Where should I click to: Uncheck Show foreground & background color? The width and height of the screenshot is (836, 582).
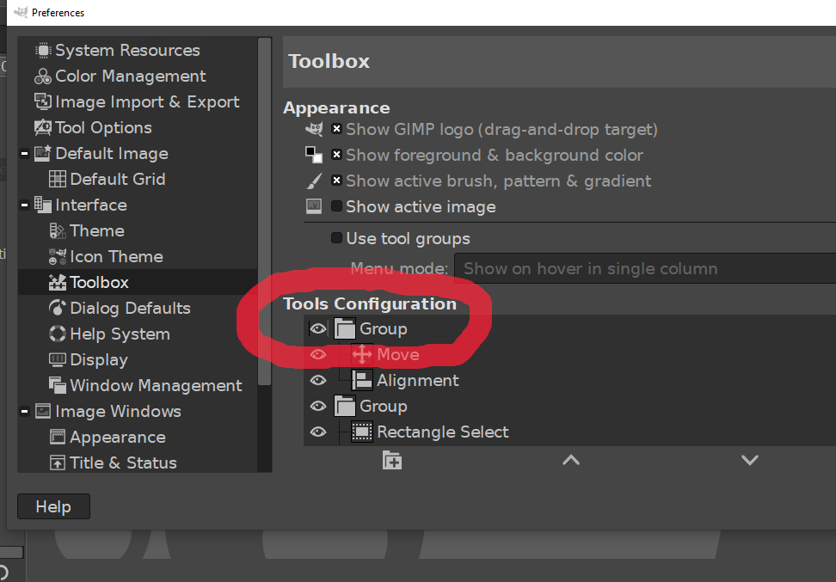336,155
